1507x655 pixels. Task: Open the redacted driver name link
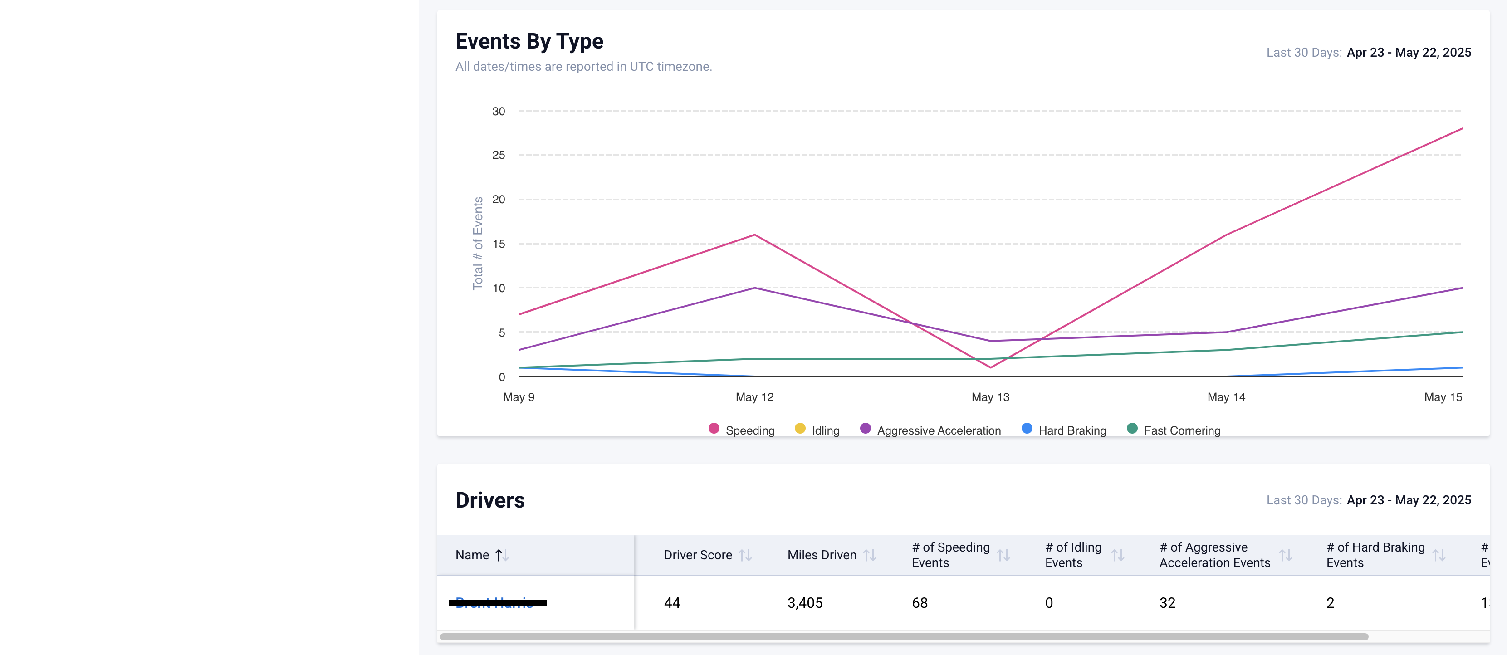coord(494,603)
